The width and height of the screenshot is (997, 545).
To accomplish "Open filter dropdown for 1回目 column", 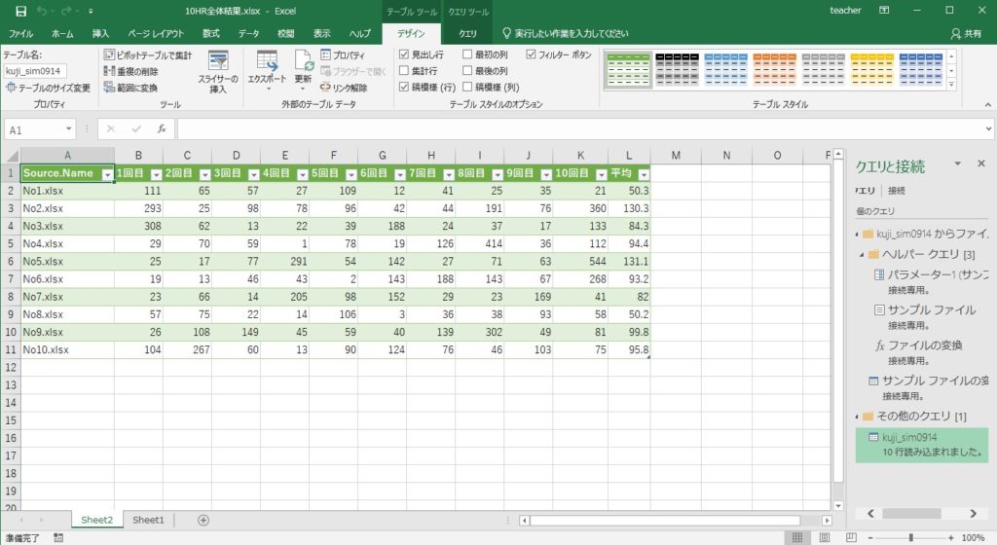I will [156, 174].
